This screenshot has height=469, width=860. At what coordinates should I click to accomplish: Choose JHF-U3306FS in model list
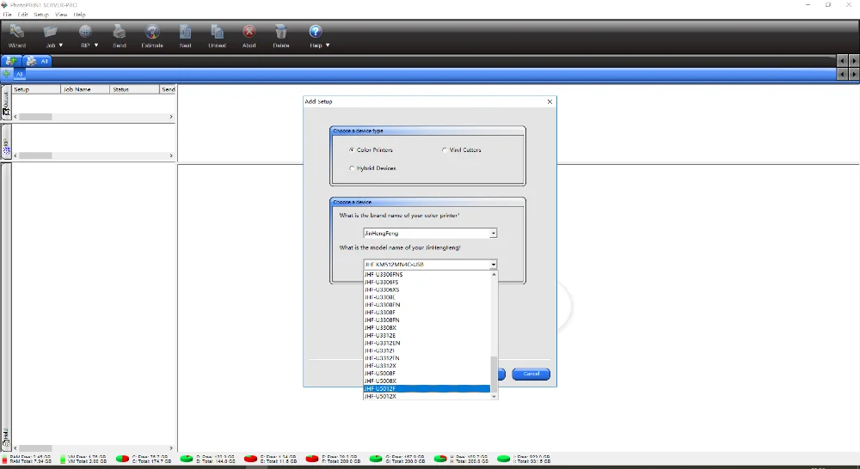coord(427,282)
